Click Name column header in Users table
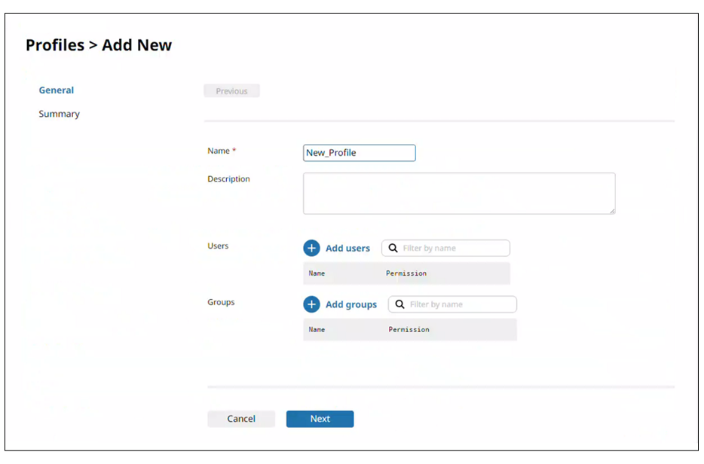 [317, 273]
